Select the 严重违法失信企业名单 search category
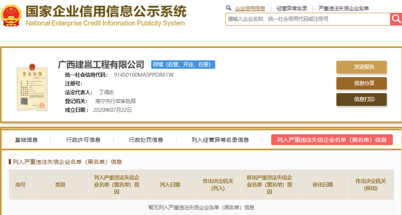This screenshot has width=402, height=215. coord(344,8)
